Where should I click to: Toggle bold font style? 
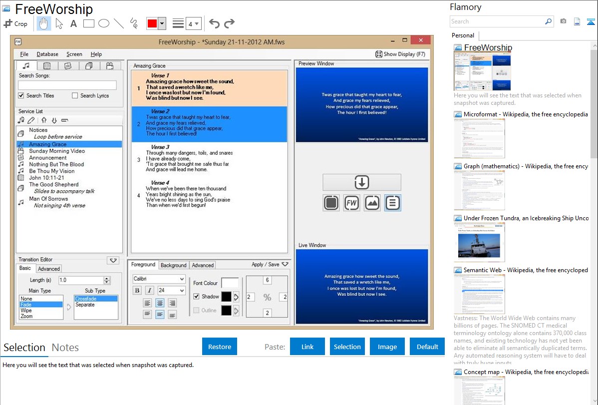[x=137, y=291]
